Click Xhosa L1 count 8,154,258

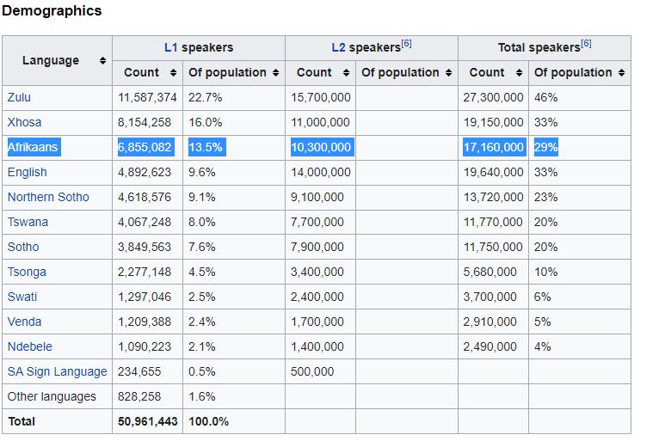145,122
